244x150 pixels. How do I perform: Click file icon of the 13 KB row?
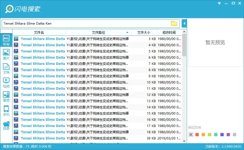[16, 101]
